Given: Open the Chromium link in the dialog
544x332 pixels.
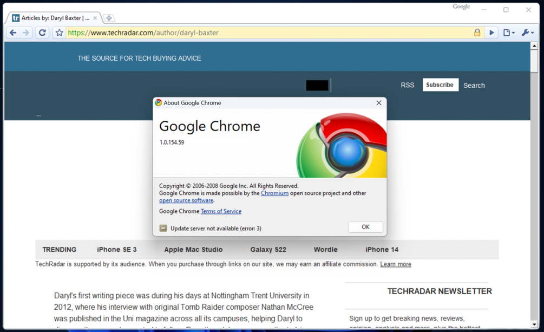Looking at the screenshot, I should (x=274, y=193).
